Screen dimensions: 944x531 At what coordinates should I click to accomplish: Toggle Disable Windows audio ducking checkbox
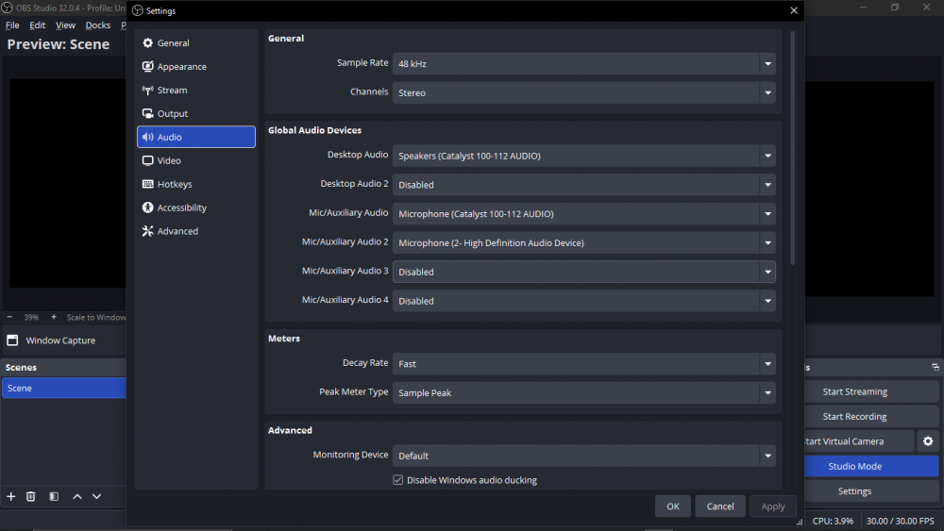[398, 480]
